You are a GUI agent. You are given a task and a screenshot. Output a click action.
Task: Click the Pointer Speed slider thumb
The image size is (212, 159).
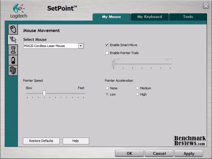[44, 93]
